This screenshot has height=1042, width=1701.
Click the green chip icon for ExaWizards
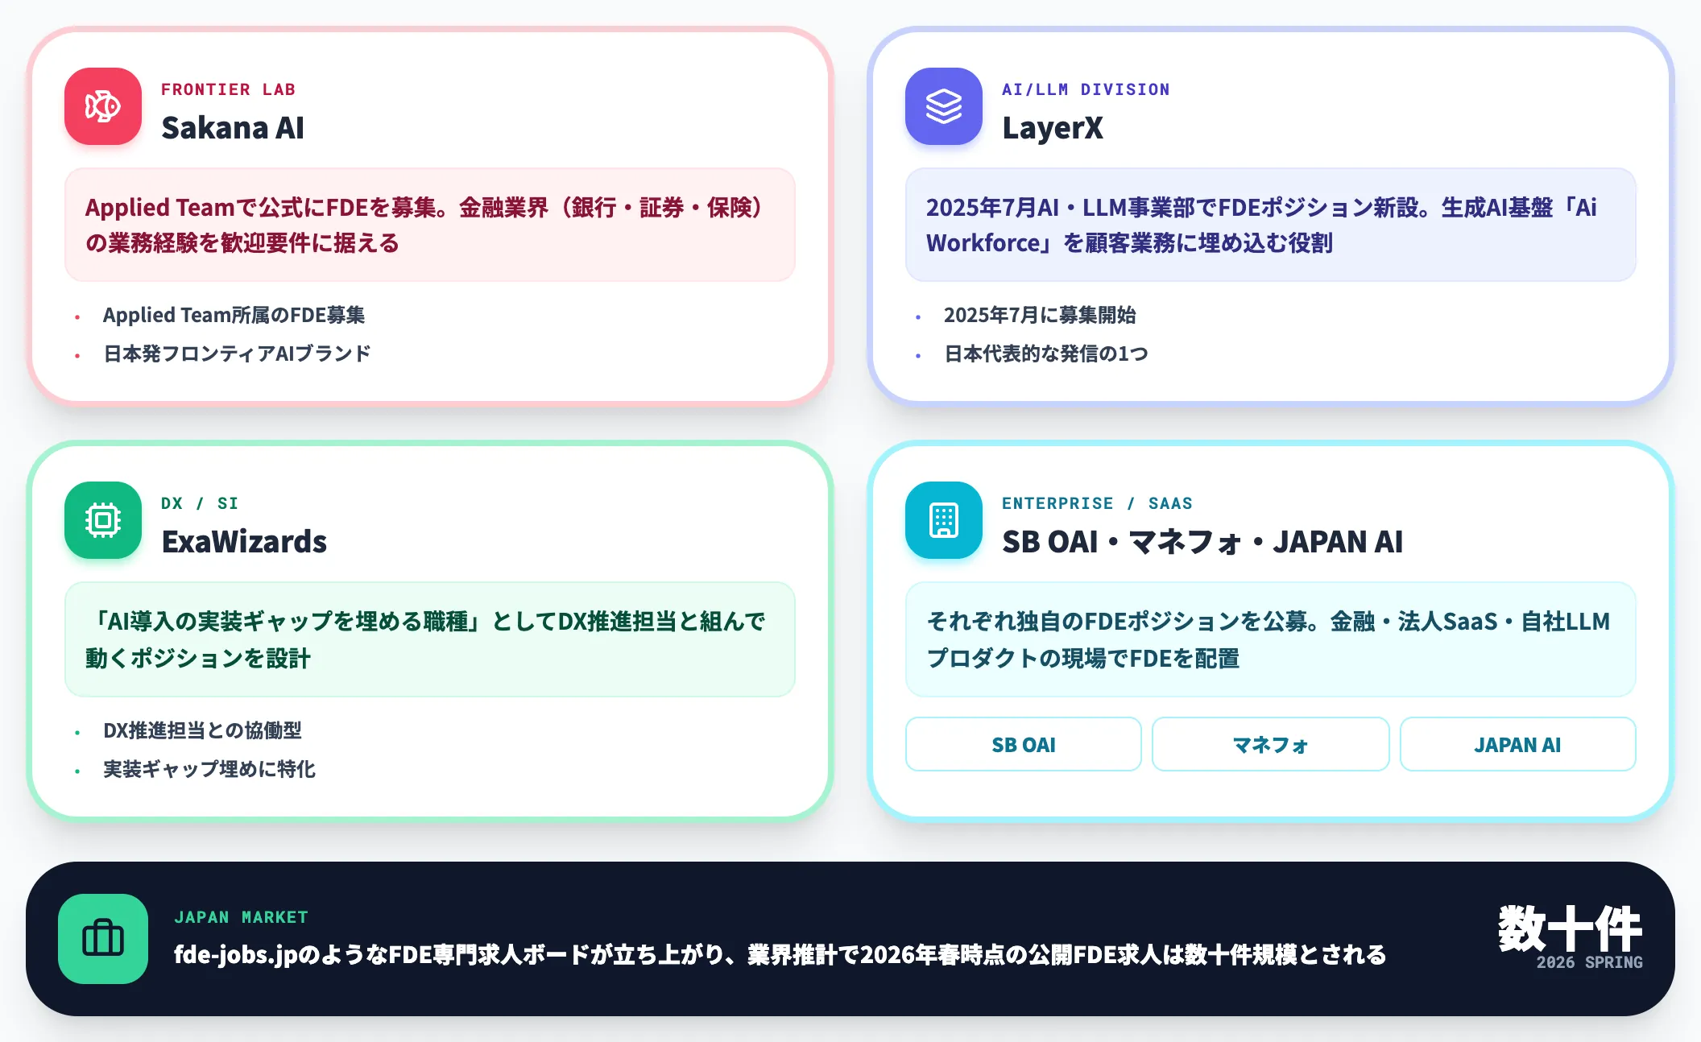103,520
